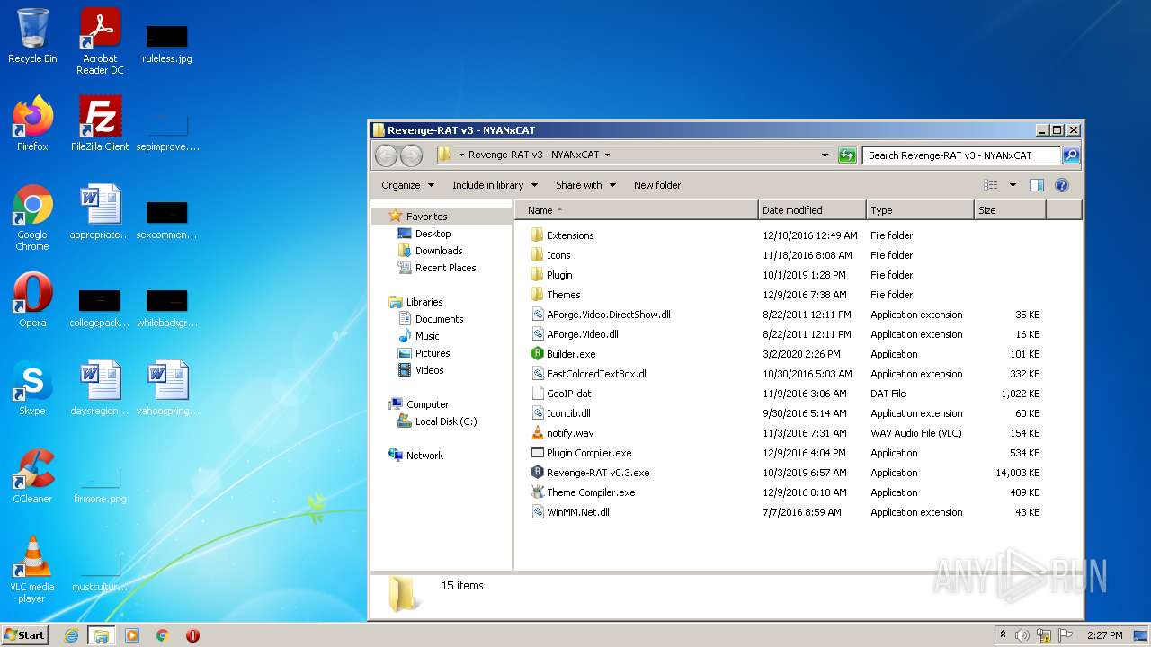Open the change view options arrow
The height and width of the screenshot is (647, 1151).
click(x=1013, y=185)
